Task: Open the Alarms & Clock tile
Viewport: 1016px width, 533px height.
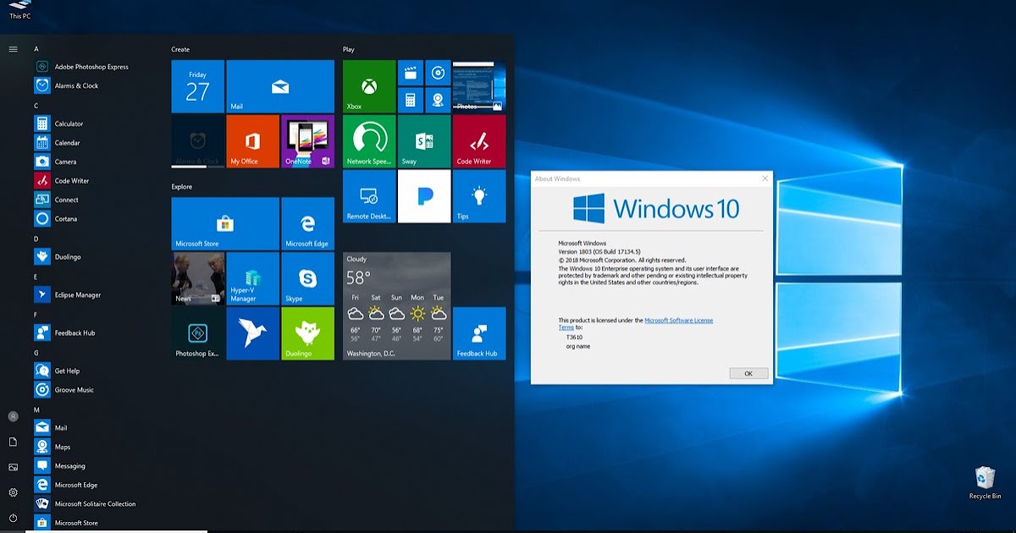Action: tap(198, 141)
